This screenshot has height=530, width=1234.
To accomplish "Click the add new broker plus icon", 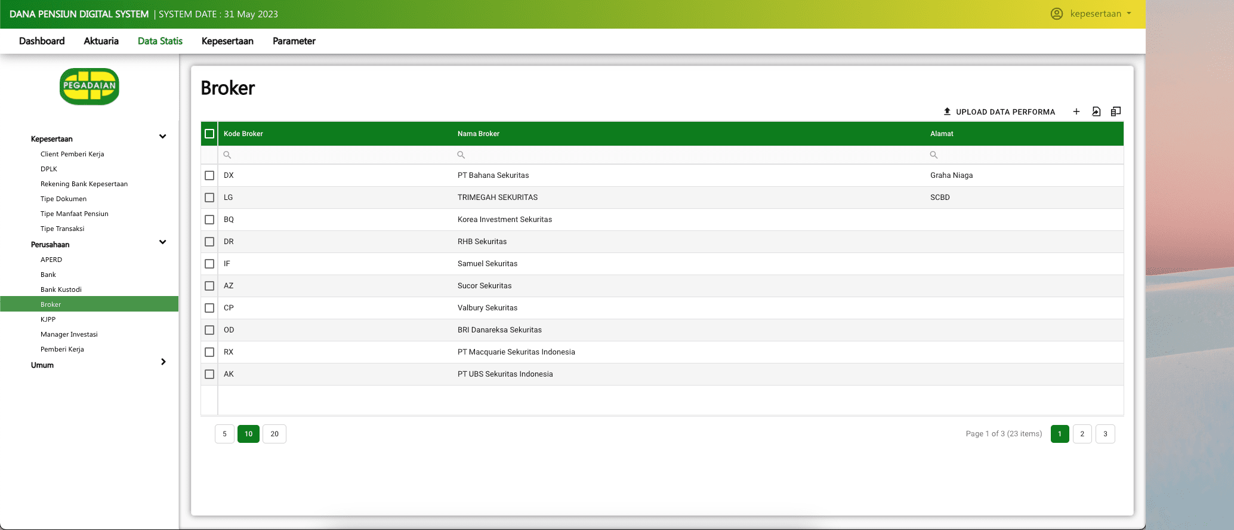I will (1076, 112).
